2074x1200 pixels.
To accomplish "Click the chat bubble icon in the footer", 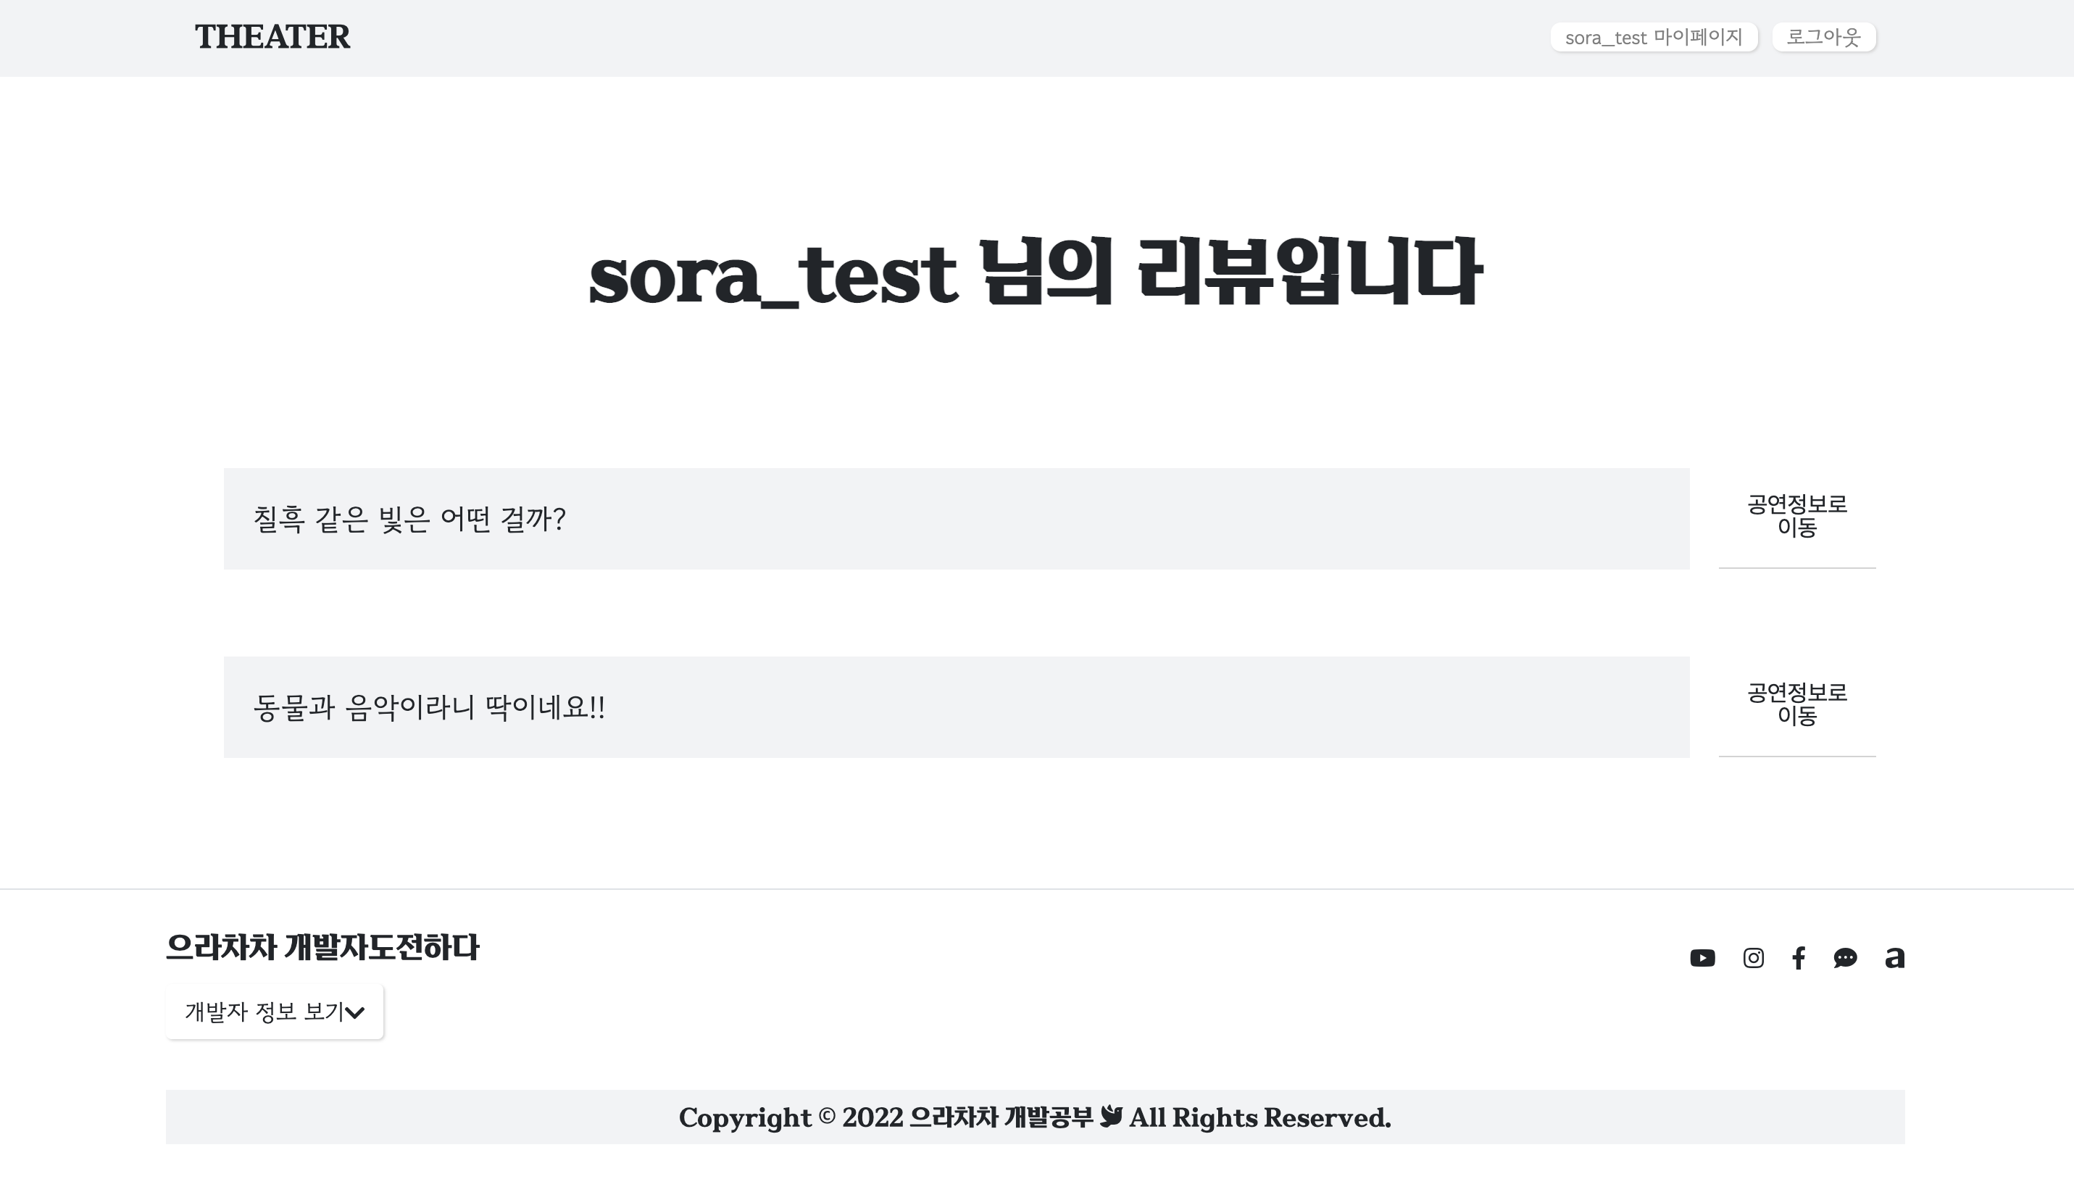I will tap(1846, 958).
